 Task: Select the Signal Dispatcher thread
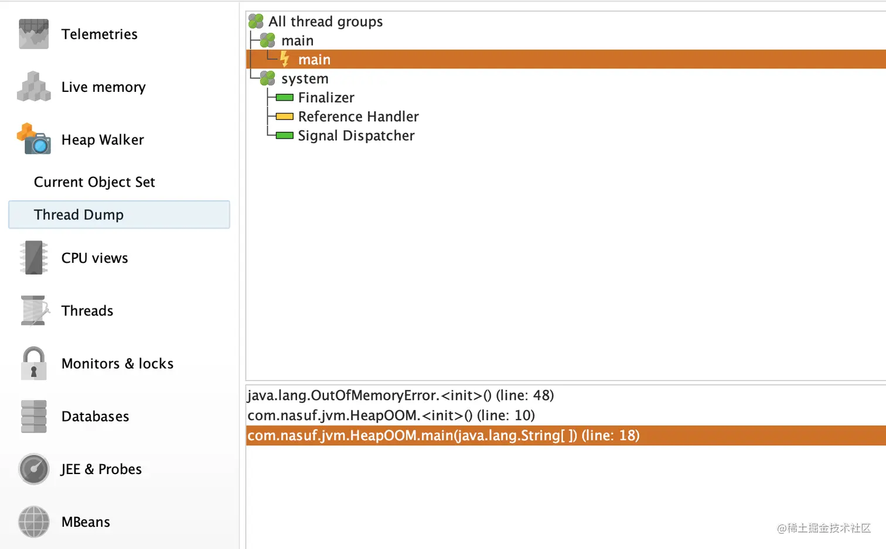tap(356, 136)
